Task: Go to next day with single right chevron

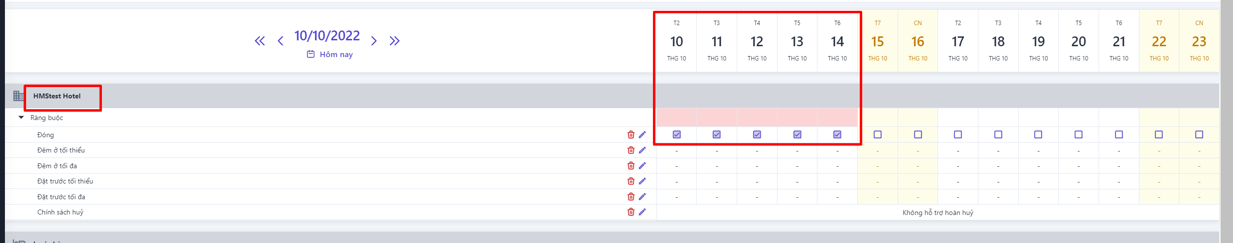Action: pos(374,41)
